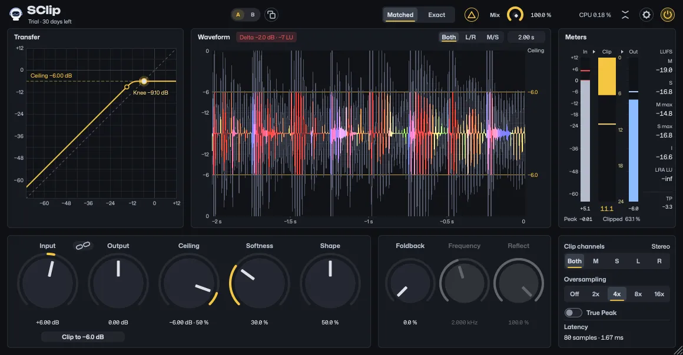
Task: Click the Ceiling knob
Action: click(188, 283)
